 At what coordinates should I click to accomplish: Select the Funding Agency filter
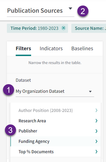click(56, 141)
